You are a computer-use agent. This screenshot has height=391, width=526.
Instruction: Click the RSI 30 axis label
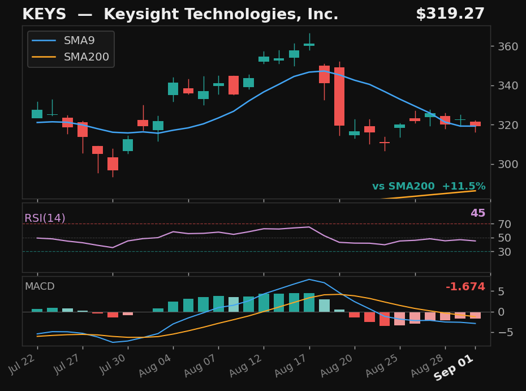[x=504, y=252]
